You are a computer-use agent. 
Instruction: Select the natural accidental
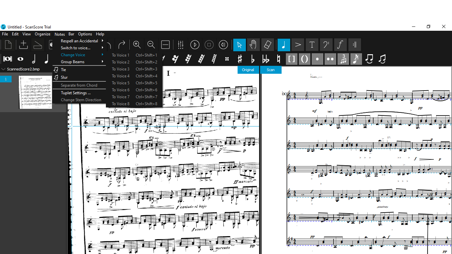[x=279, y=59]
